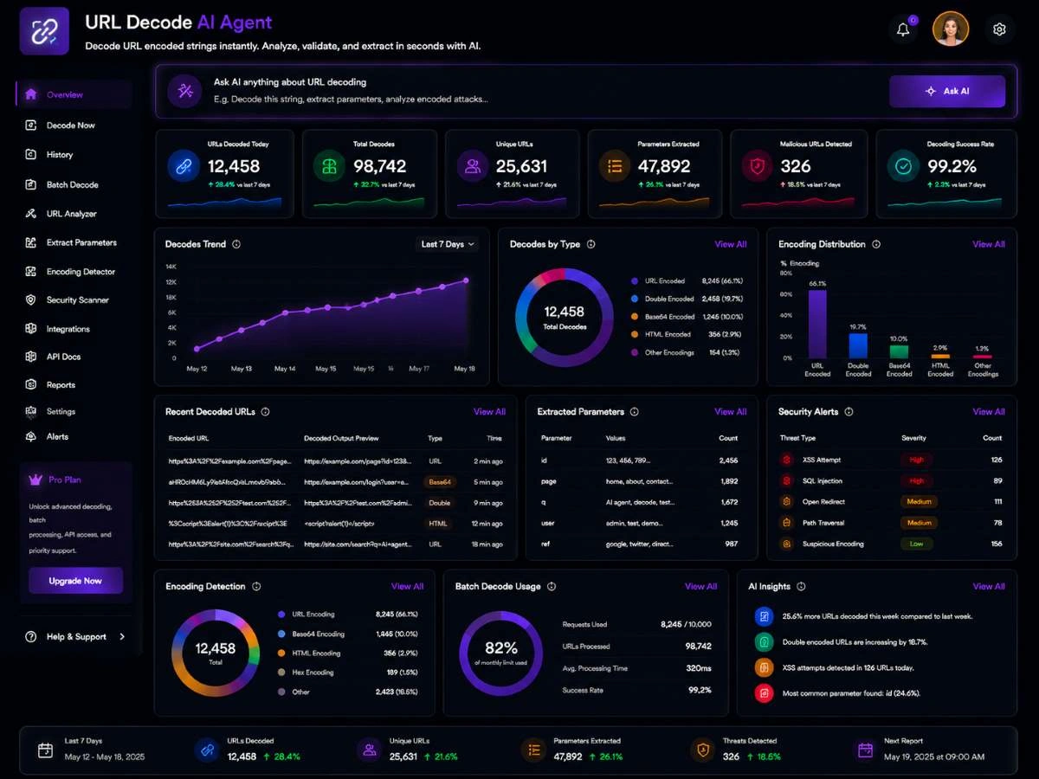Click the Alerts sidebar icon
This screenshot has height=779, width=1039.
[x=30, y=436]
